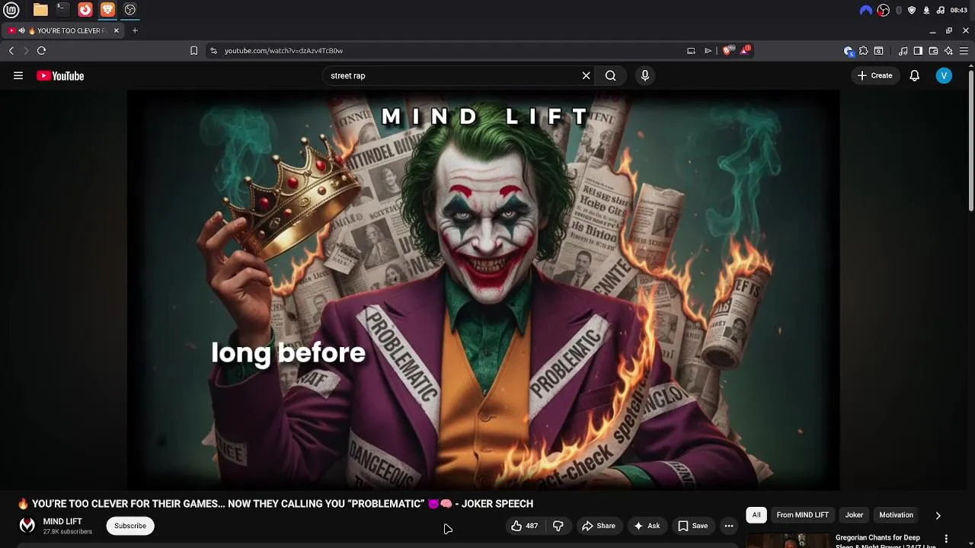Select the Joker filter chip
Viewport: 975px width, 548px height.
pos(854,515)
